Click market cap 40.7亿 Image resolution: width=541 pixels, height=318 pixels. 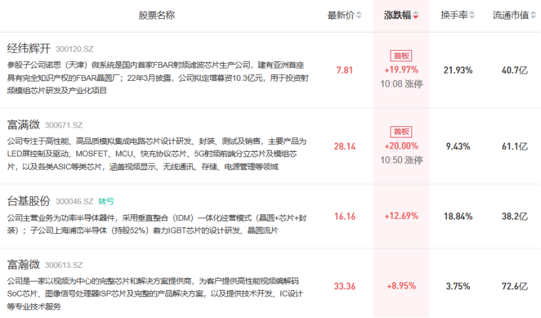click(x=514, y=70)
